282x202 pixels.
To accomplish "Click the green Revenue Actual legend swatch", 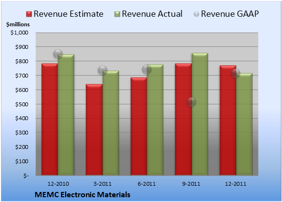I will tap(117, 14).
